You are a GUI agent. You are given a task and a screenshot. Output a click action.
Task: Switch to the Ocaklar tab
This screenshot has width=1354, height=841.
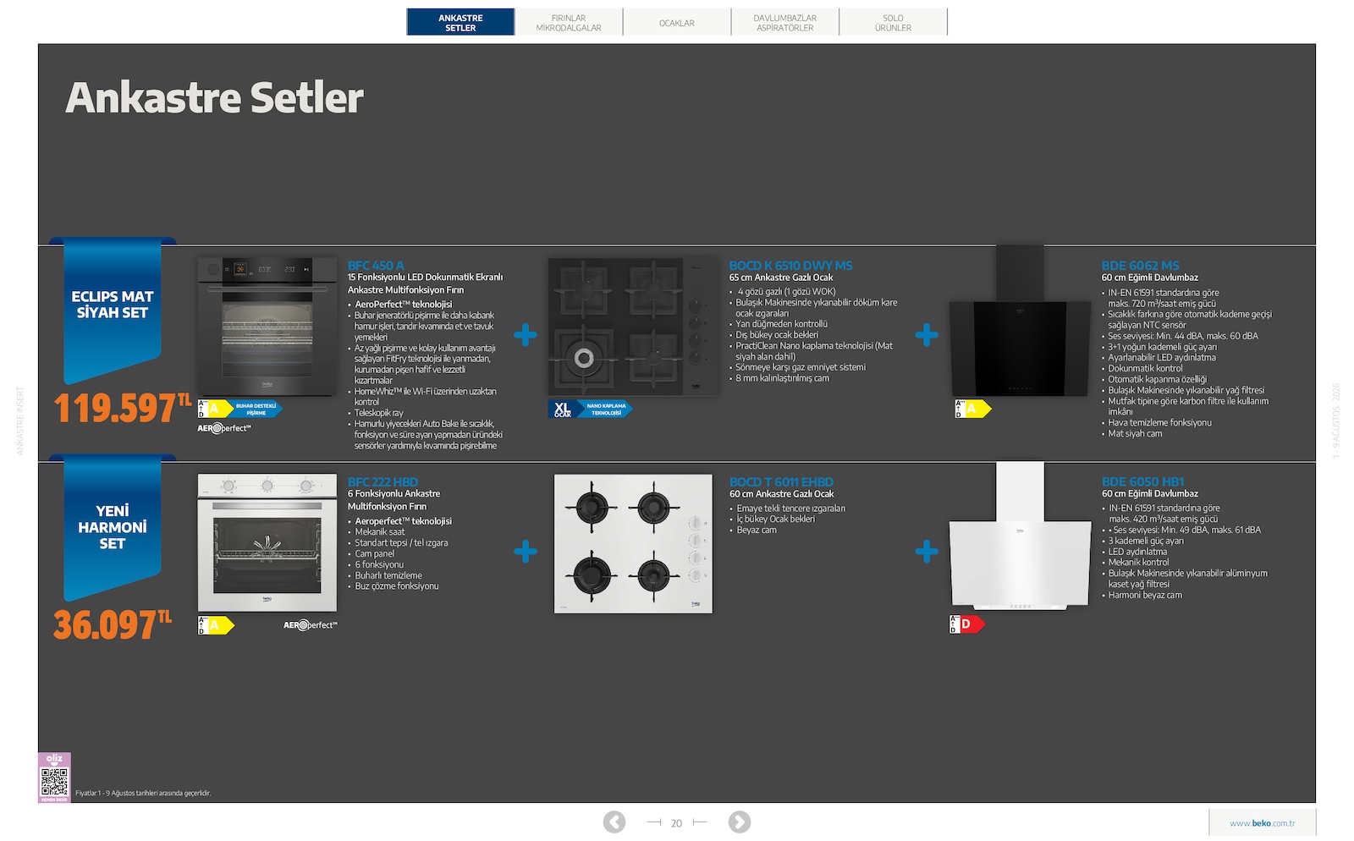click(x=677, y=22)
